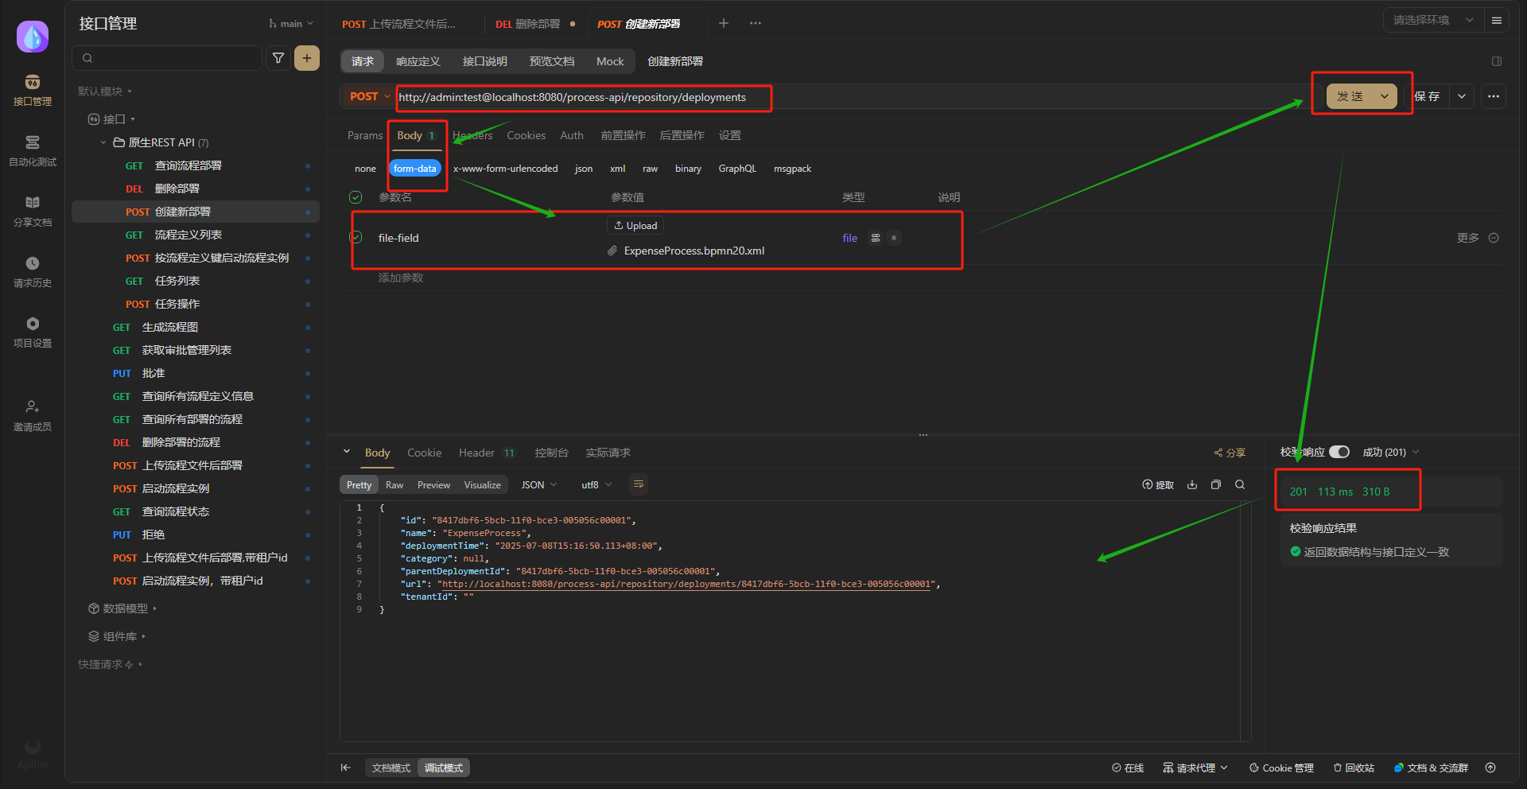1527x789 pixels.
Task: Select the json body type option
Action: 584,169
